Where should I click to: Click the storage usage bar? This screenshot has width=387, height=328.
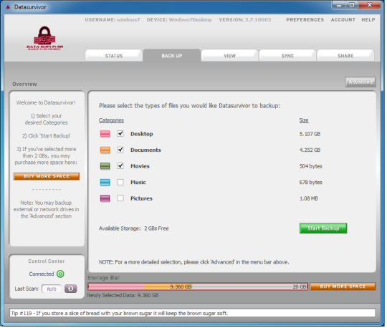(199, 287)
